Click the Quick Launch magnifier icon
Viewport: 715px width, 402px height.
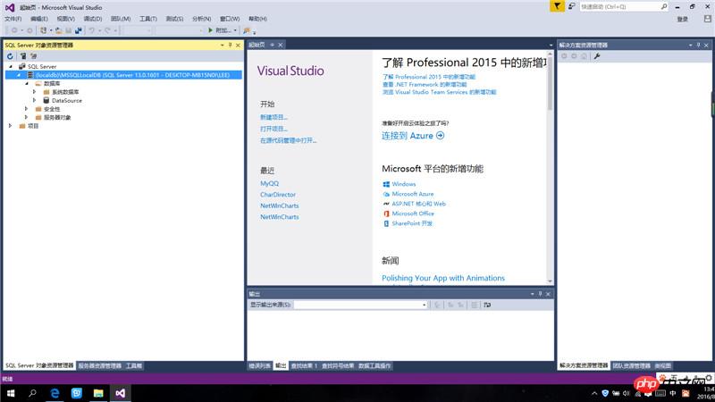tap(664, 7)
